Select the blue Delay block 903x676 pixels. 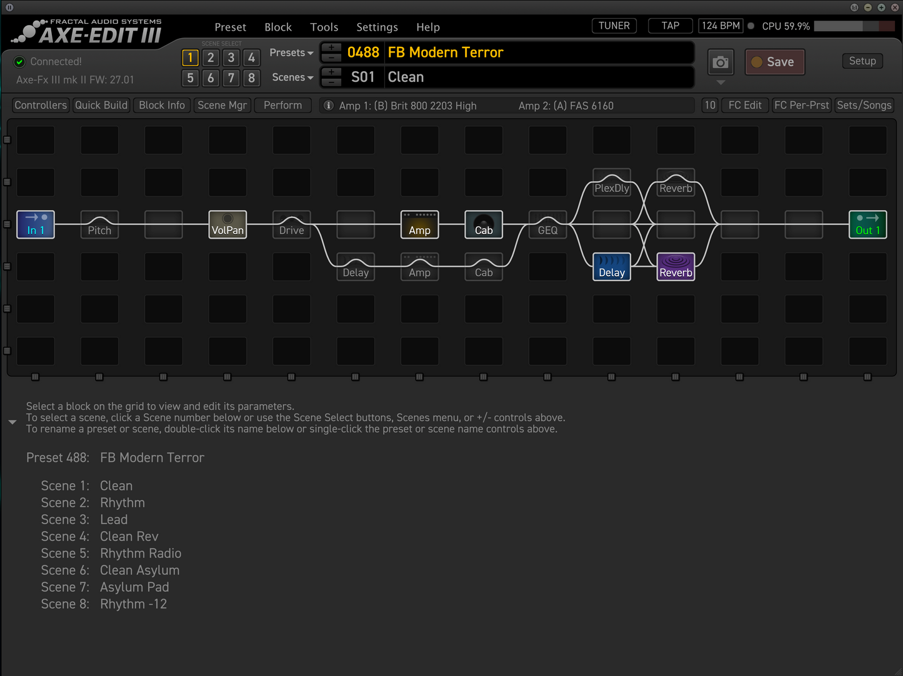pyautogui.click(x=612, y=267)
